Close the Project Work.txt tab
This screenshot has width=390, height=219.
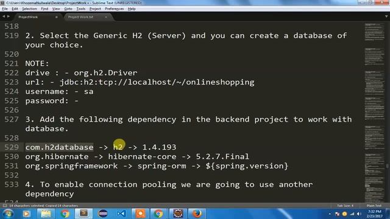coord(106,17)
